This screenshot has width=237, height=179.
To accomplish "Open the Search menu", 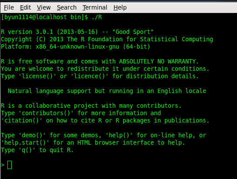I will 67,7.
